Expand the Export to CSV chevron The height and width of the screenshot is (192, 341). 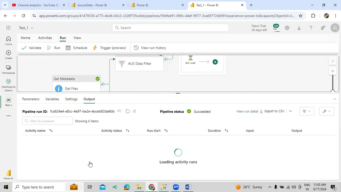pos(290,111)
